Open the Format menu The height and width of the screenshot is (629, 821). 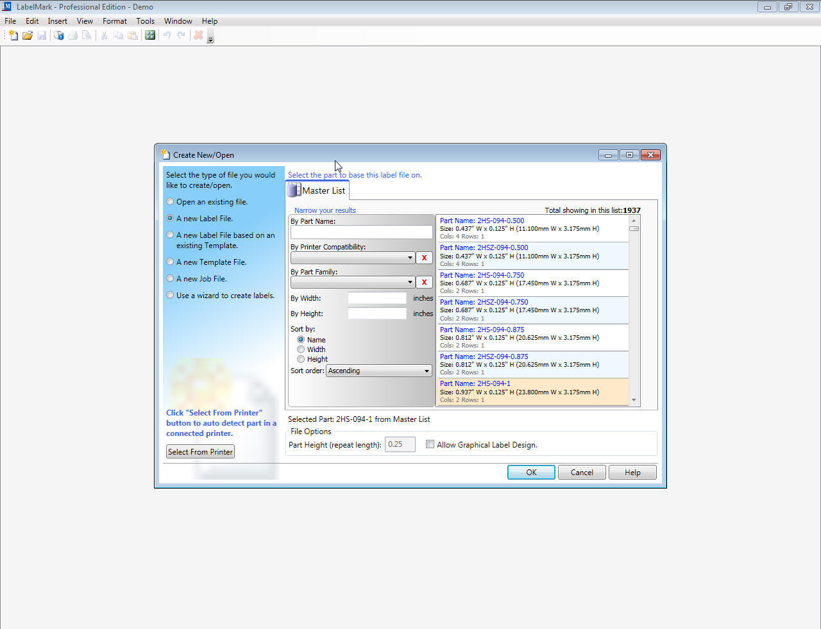tap(115, 21)
